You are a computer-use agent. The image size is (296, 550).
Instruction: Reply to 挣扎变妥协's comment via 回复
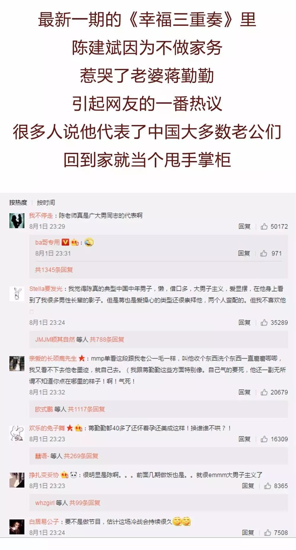pyautogui.click(x=248, y=486)
